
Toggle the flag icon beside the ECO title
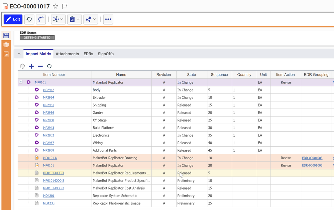(x=65, y=6)
